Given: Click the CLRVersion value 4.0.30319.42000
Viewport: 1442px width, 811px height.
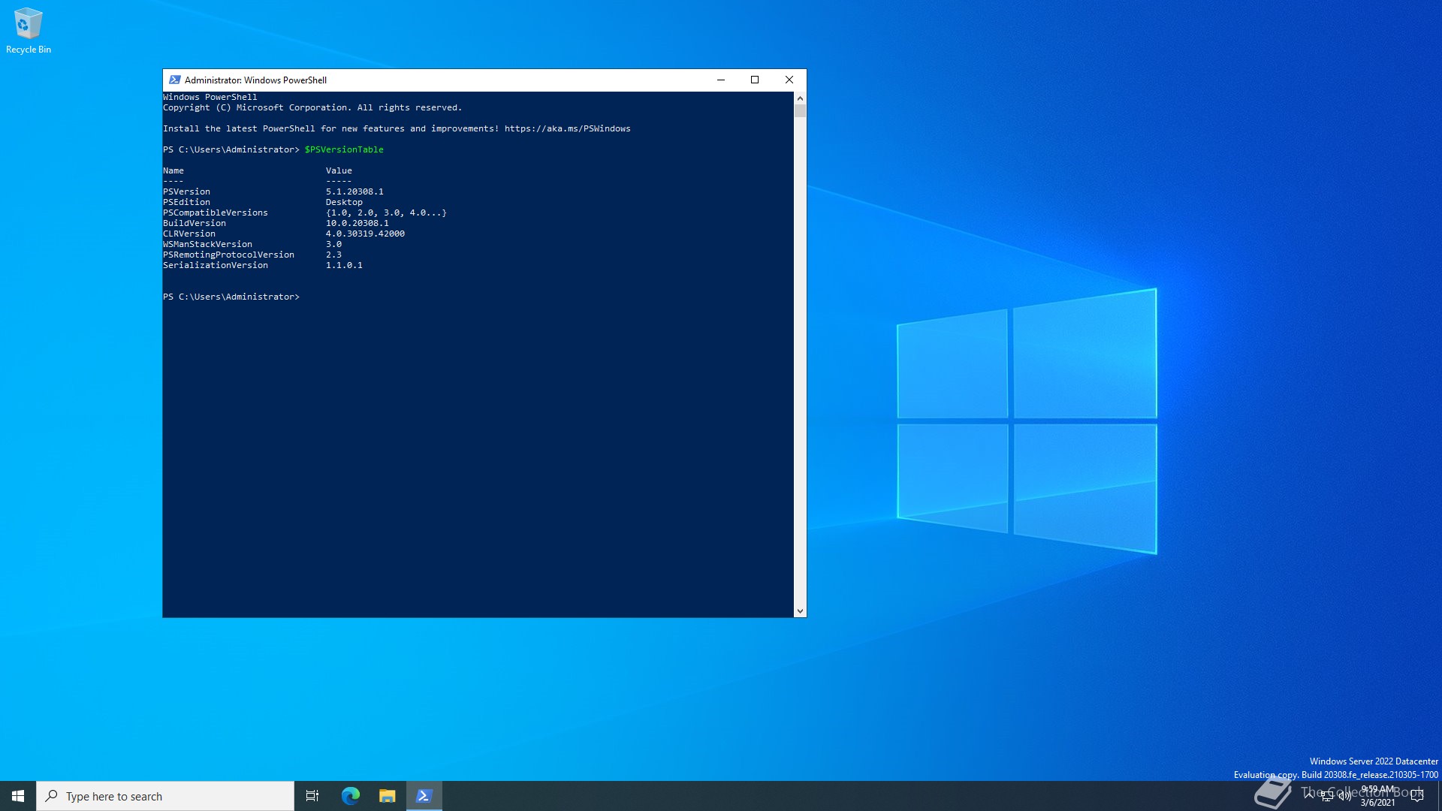Looking at the screenshot, I should tap(365, 234).
